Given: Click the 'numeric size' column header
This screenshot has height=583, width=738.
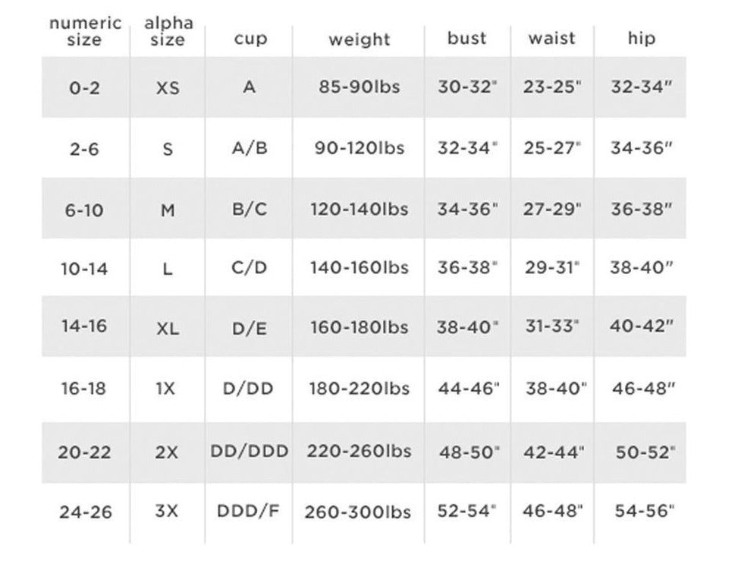Looking at the screenshot, I should [85, 31].
